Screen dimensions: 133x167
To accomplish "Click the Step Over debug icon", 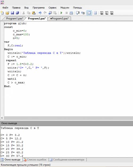I will [78, 13].
